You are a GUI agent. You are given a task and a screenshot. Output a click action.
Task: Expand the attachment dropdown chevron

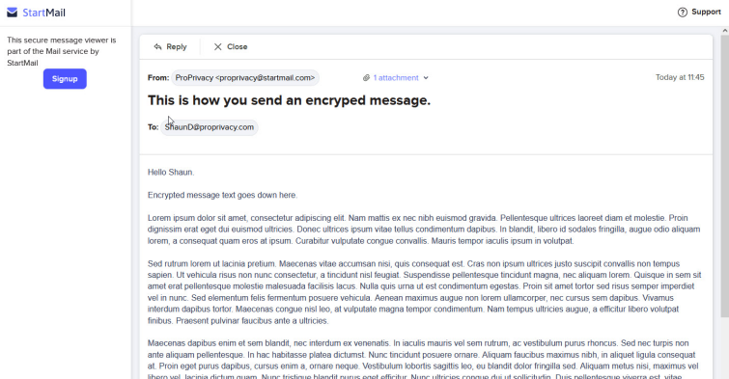point(426,77)
